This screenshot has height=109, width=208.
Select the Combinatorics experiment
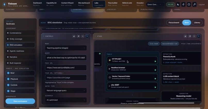pyautogui.click(x=20, y=33)
